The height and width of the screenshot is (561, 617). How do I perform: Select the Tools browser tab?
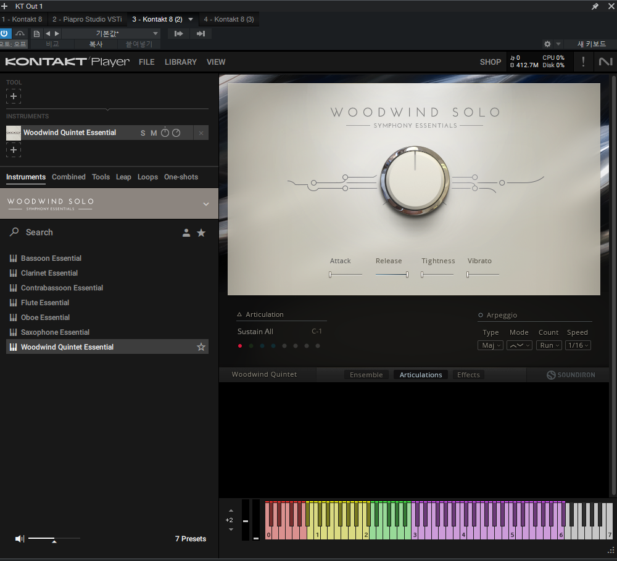click(x=101, y=177)
